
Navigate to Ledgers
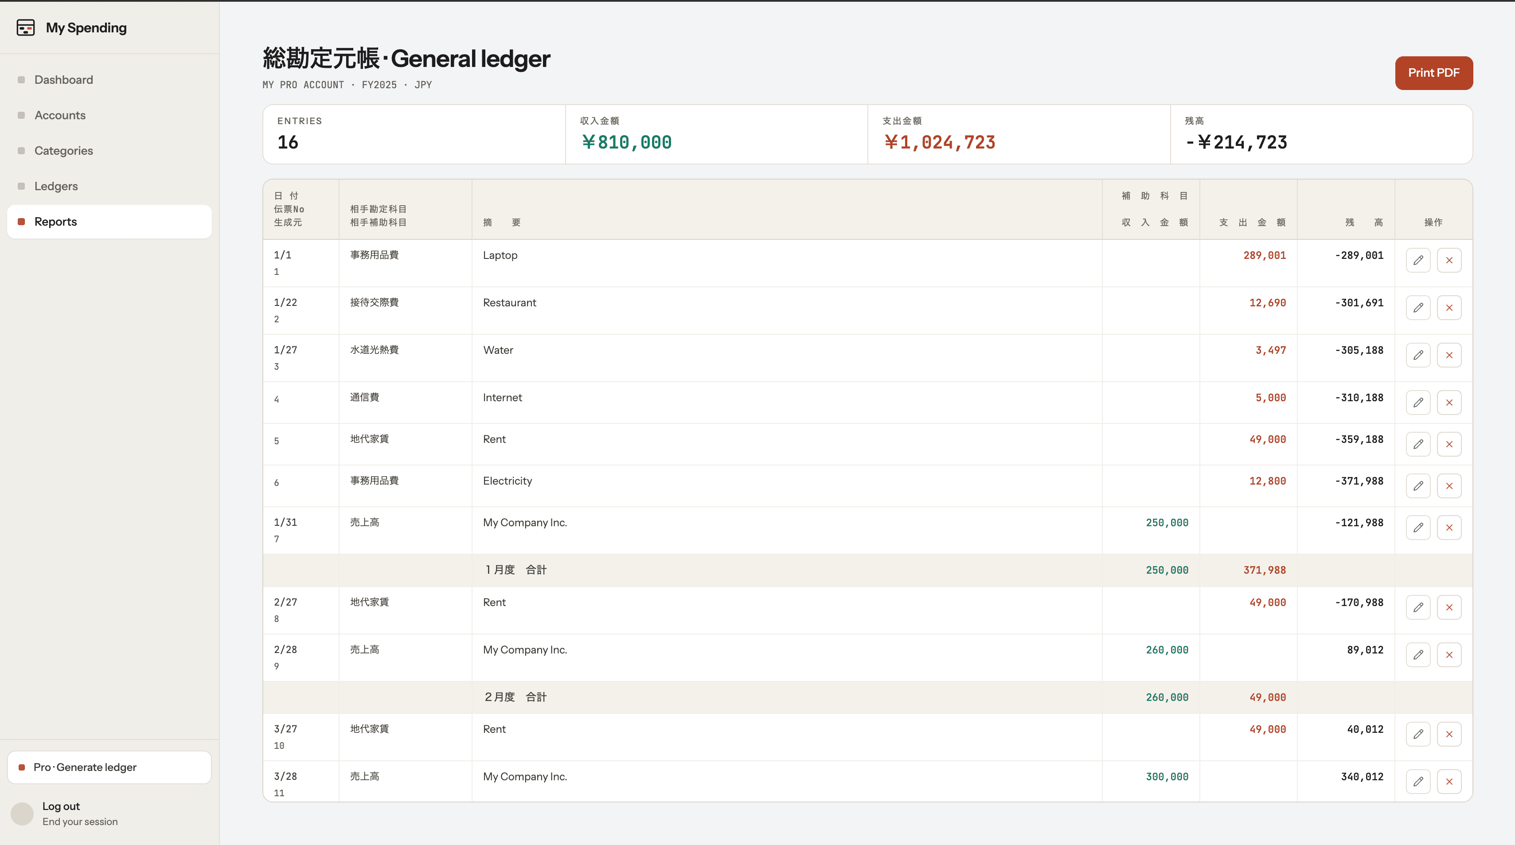pyautogui.click(x=109, y=187)
